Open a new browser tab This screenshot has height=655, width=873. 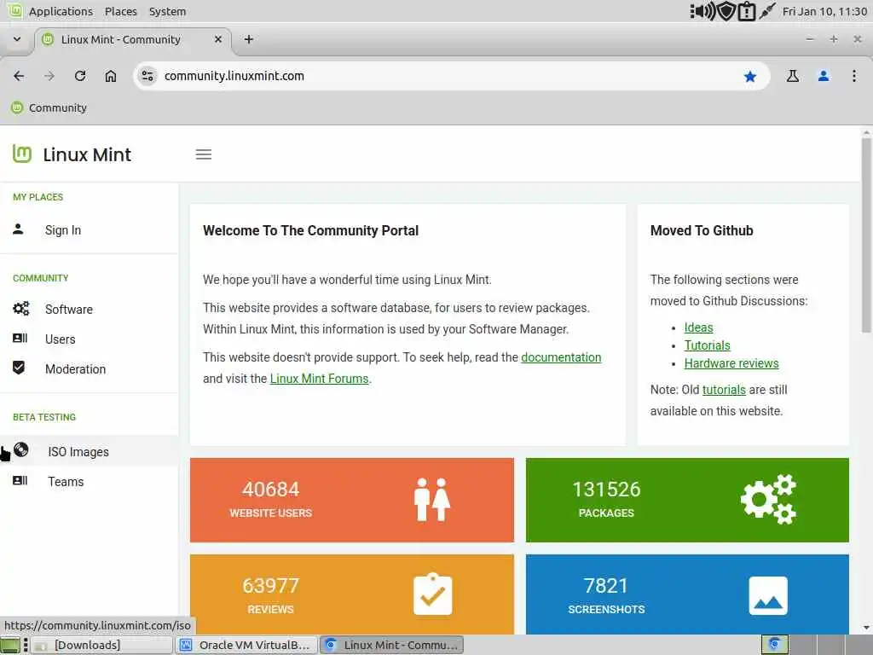(249, 39)
